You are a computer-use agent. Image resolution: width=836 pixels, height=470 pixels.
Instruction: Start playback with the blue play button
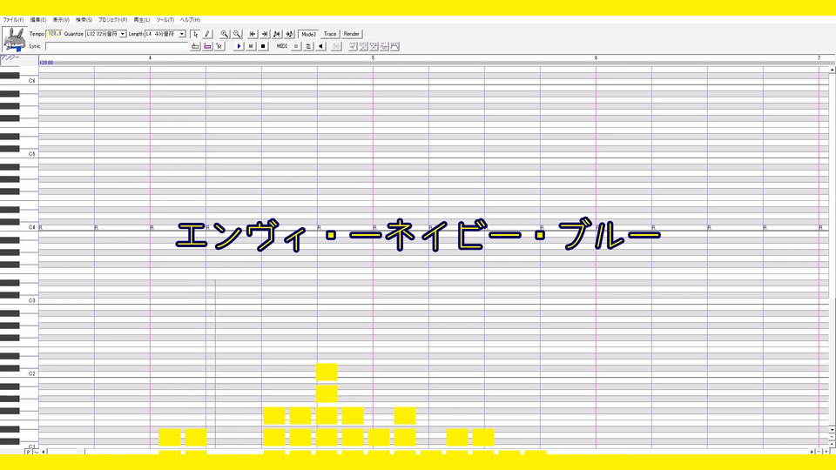239,46
